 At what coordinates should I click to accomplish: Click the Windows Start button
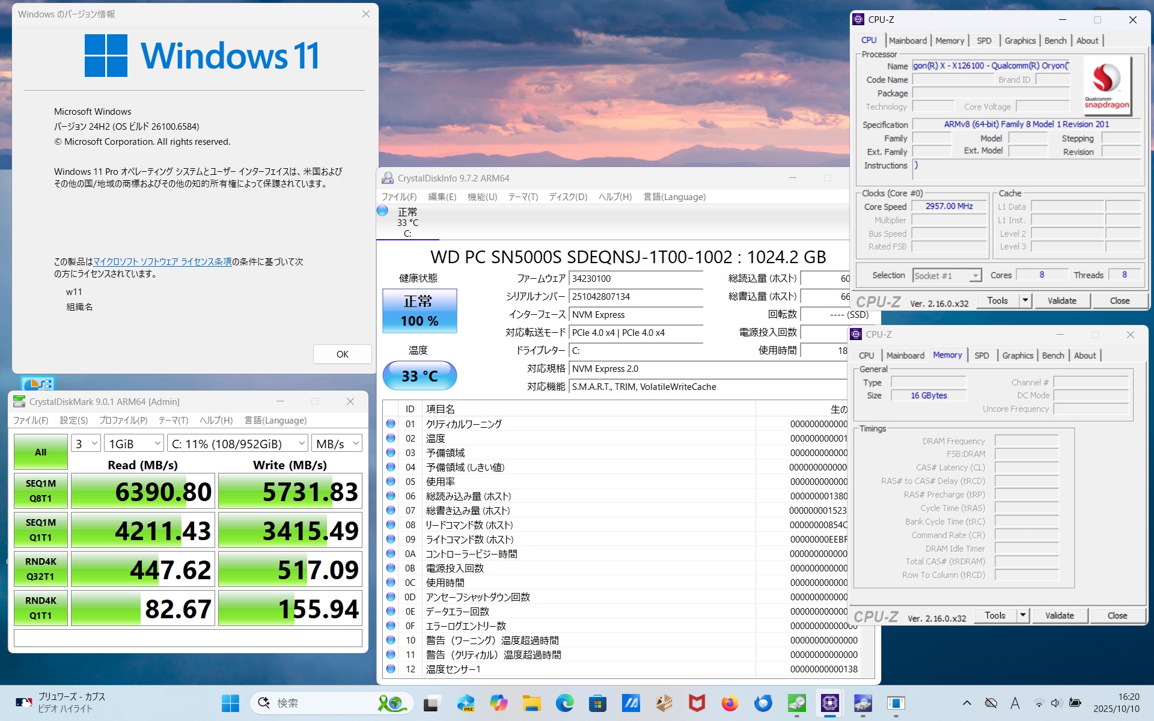click(230, 702)
